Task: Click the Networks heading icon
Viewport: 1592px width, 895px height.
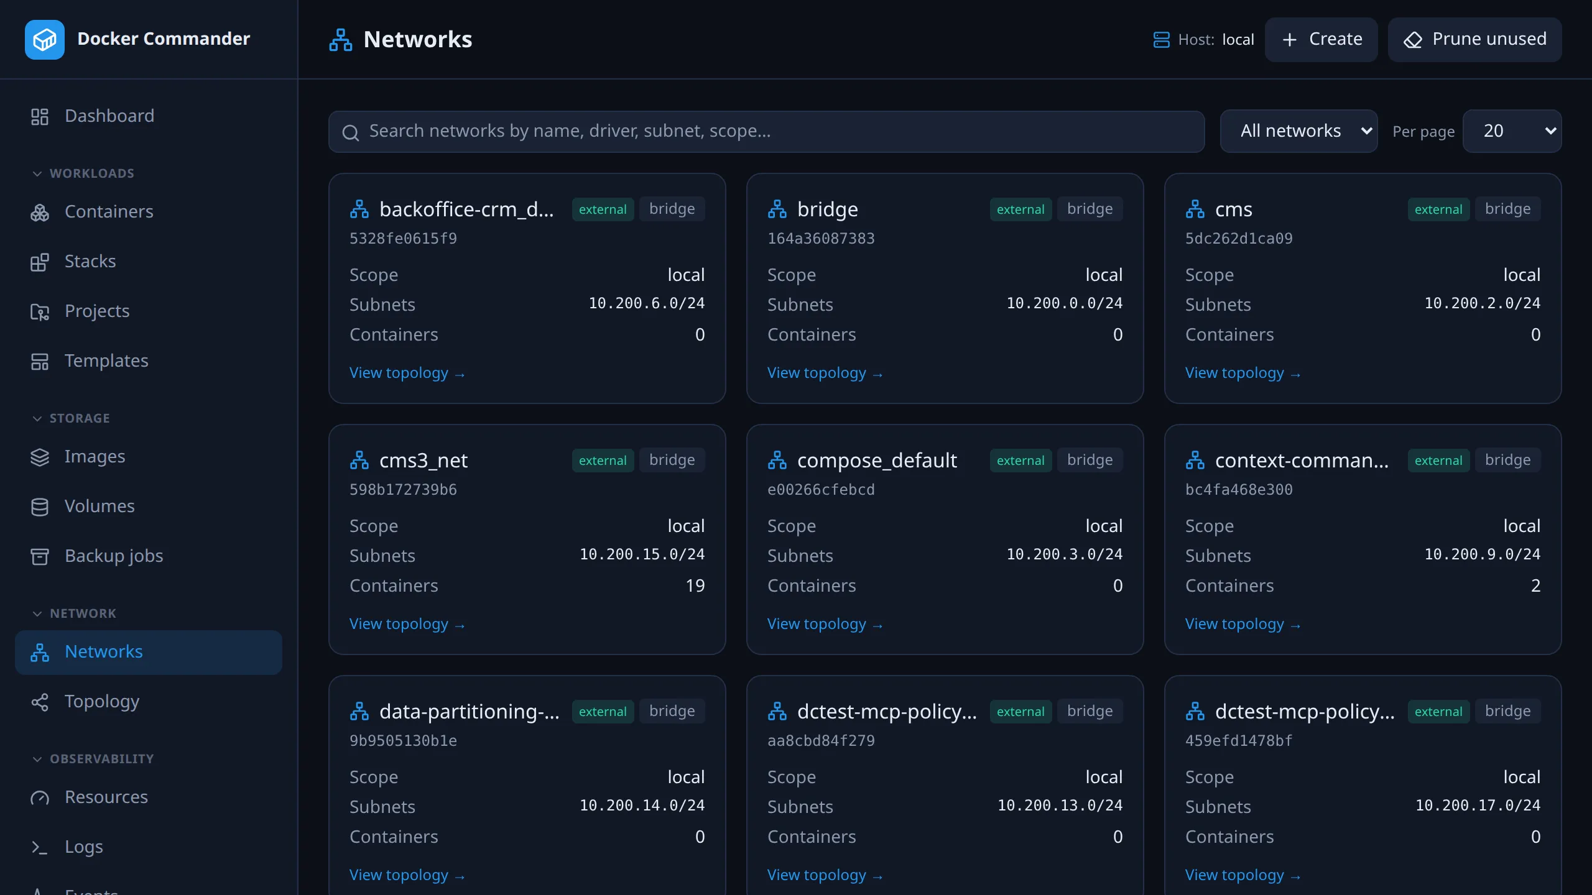Action: (341, 40)
